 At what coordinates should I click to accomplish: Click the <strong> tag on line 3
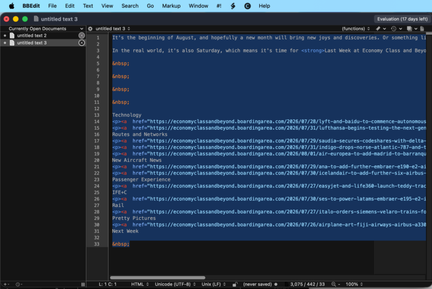313,50
